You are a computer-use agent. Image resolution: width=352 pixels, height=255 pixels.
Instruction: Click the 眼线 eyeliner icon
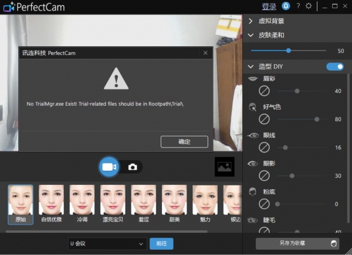[253, 135]
